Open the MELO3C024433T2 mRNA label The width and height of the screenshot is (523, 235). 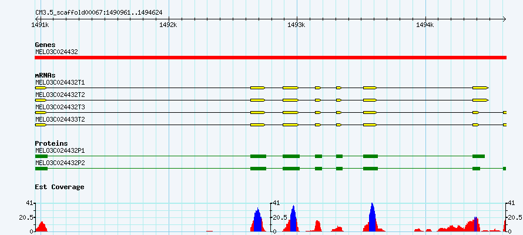click(x=60, y=119)
